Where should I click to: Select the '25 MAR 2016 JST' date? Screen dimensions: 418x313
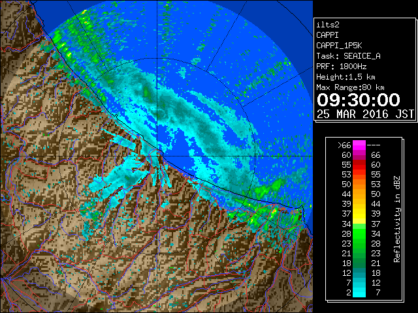(365, 114)
